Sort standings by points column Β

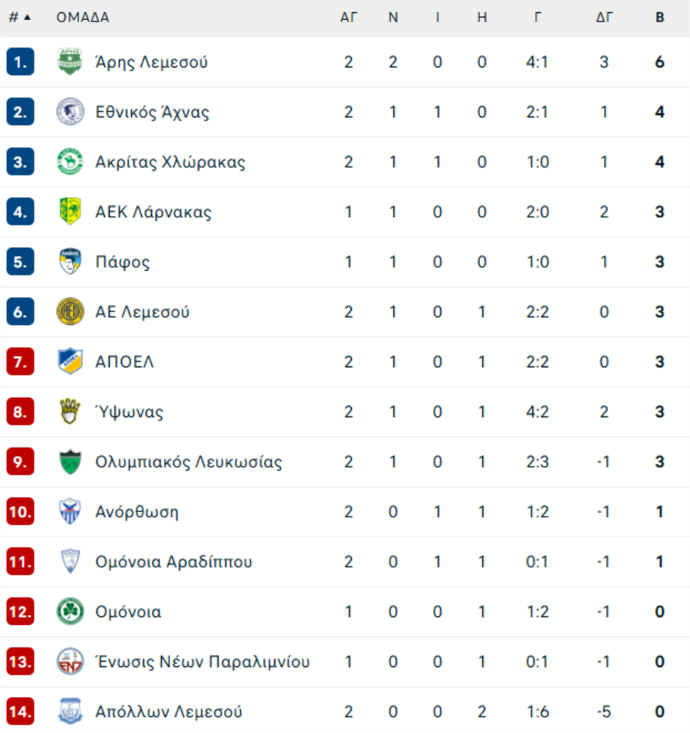point(659,18)
